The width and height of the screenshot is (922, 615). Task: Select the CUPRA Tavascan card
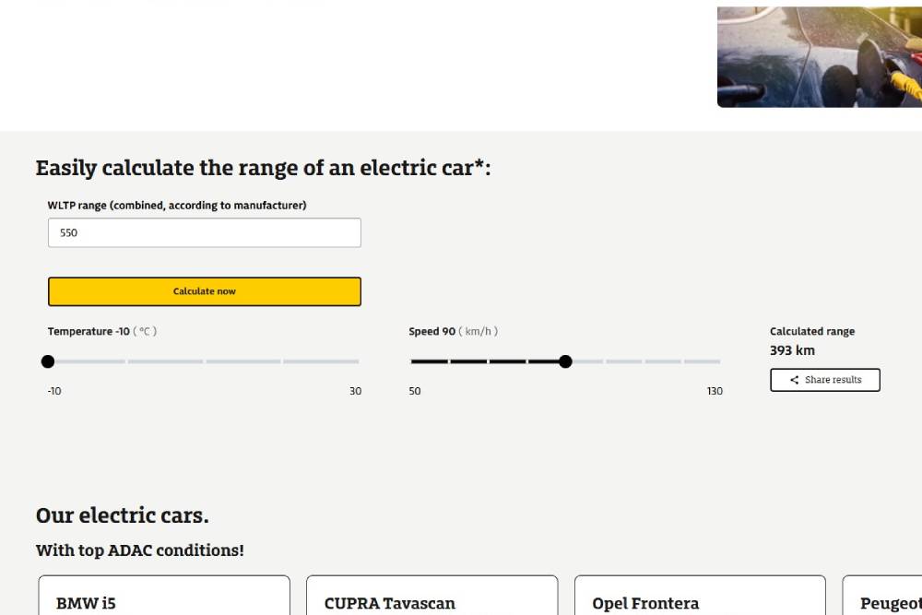click(431, 597)
